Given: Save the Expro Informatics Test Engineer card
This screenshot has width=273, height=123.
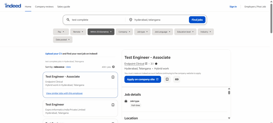Looking at the screenshot, I should point(113,105).
